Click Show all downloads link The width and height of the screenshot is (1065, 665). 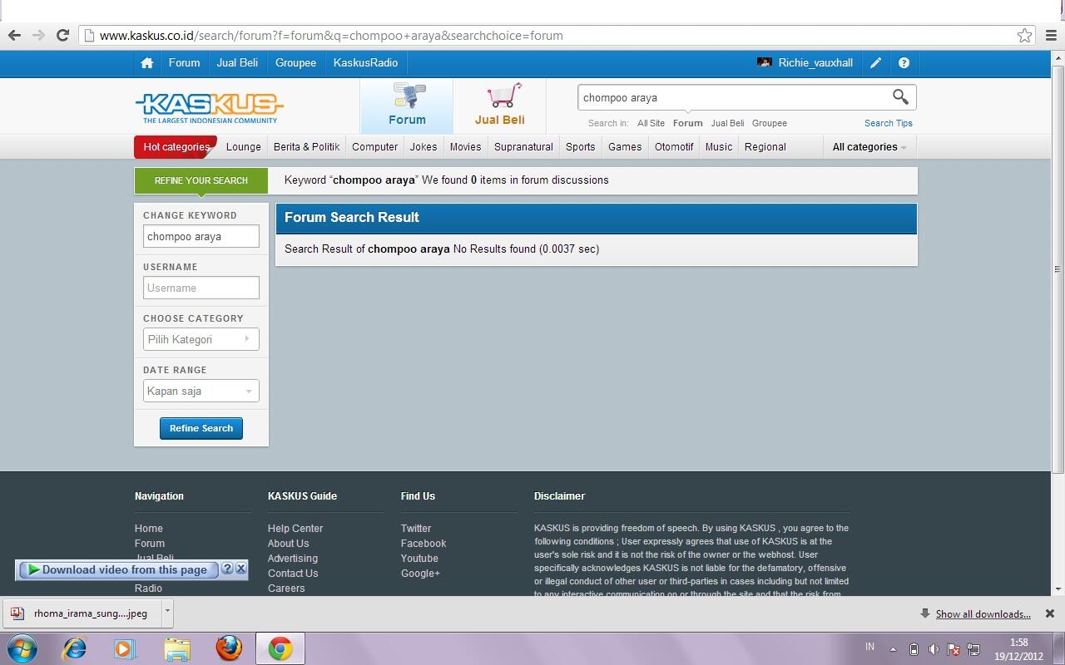coord(983,614)
